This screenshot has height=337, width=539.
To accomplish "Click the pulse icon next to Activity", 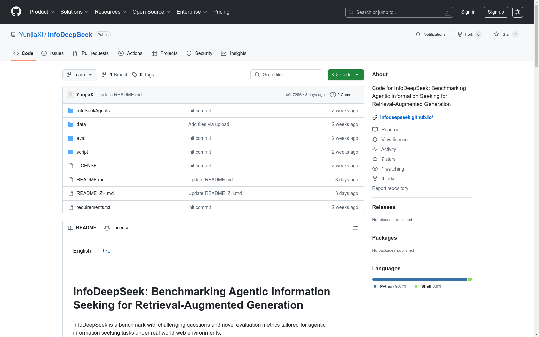I will tap(375, 149).
